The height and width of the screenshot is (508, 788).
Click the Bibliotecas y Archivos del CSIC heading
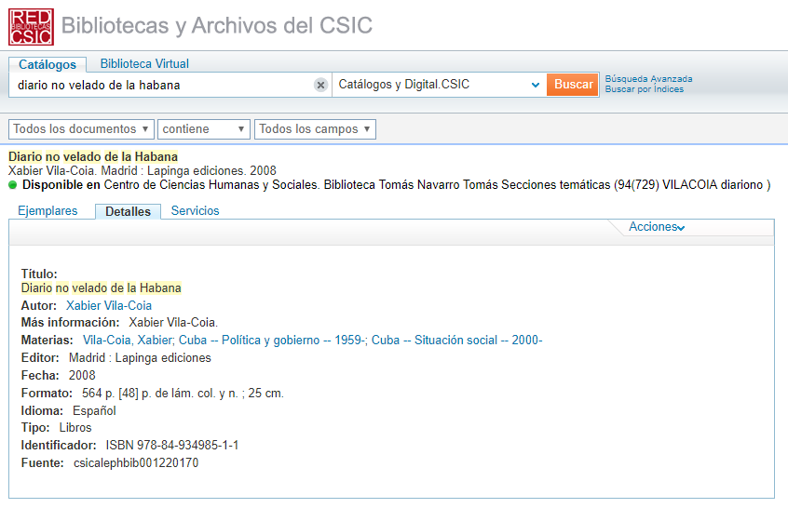pos(217,26)
